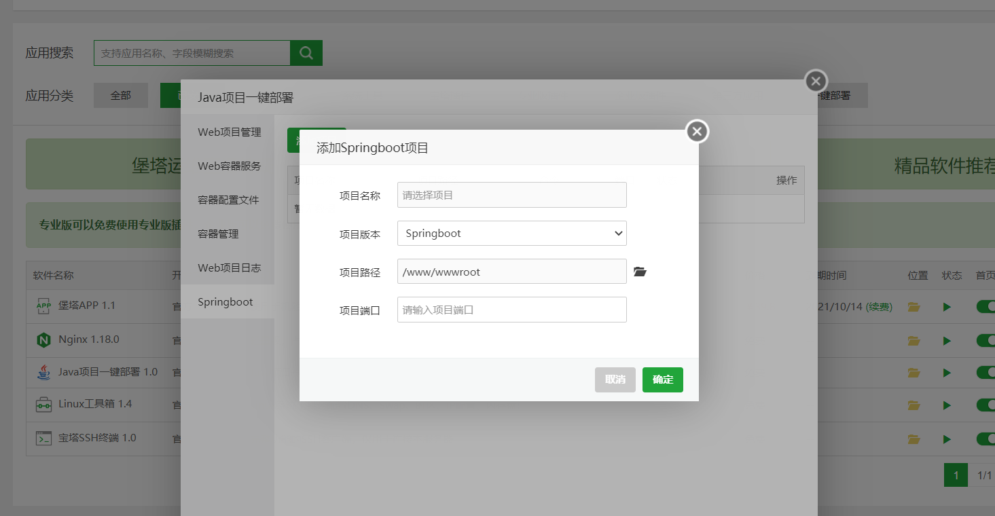Open the 容器配置文件 tab

(x=228, y=200)
